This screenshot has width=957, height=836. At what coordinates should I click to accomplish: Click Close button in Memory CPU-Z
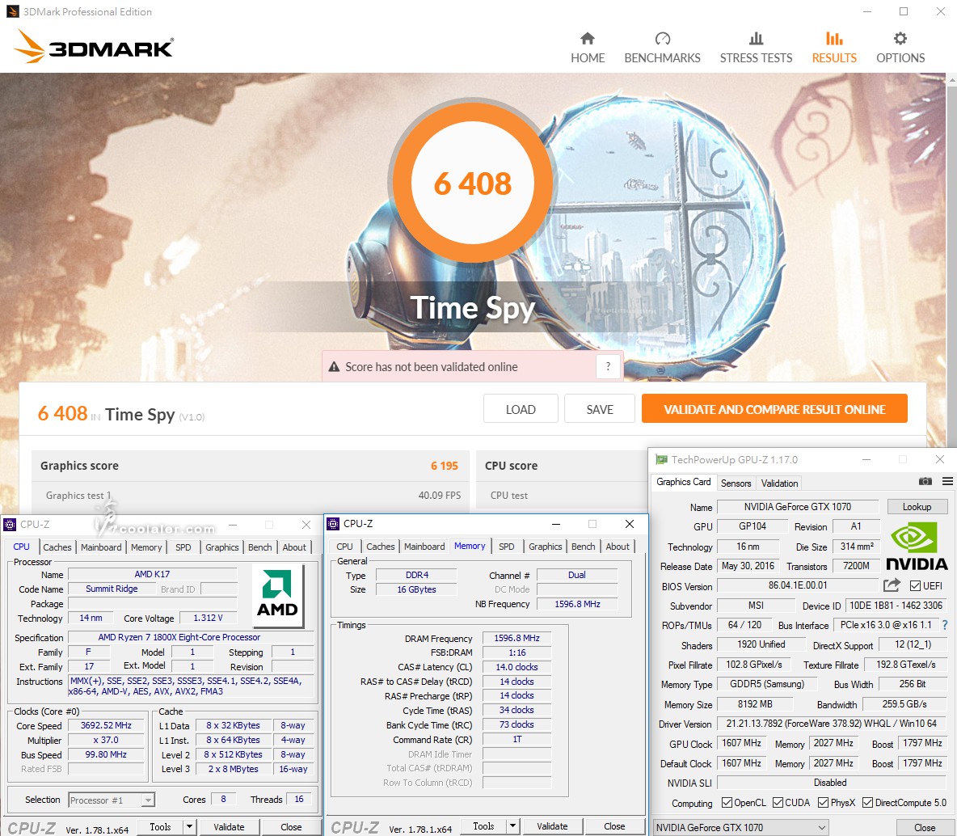tap(614, 826)
